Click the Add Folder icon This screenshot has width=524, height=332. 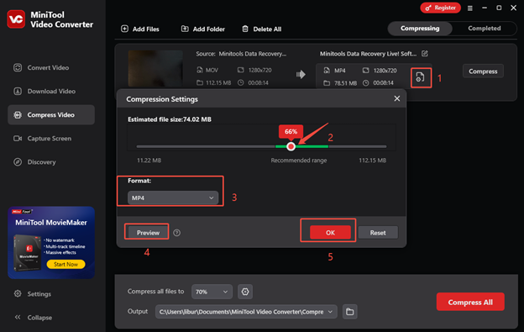(185, 29)
